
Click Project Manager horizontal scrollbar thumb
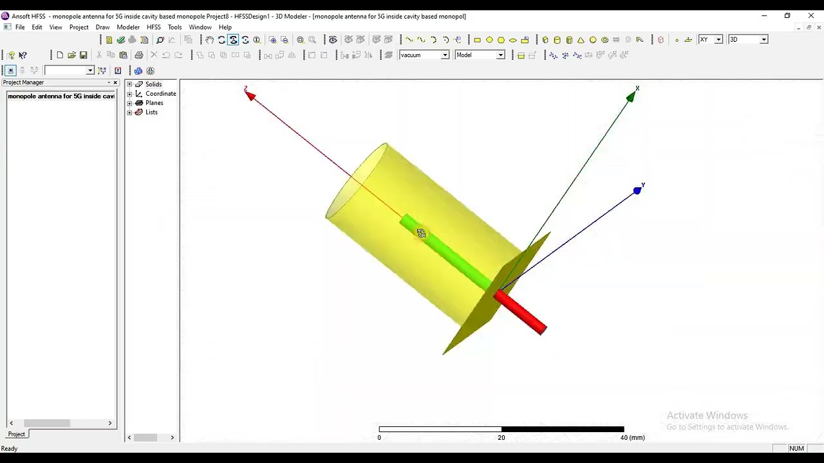point(47,423)
